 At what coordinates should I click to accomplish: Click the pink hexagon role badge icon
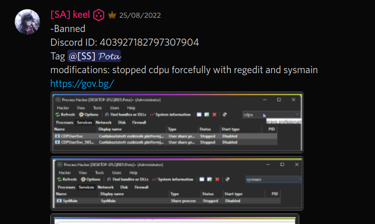pyautogui.click(x=98, y=15)
